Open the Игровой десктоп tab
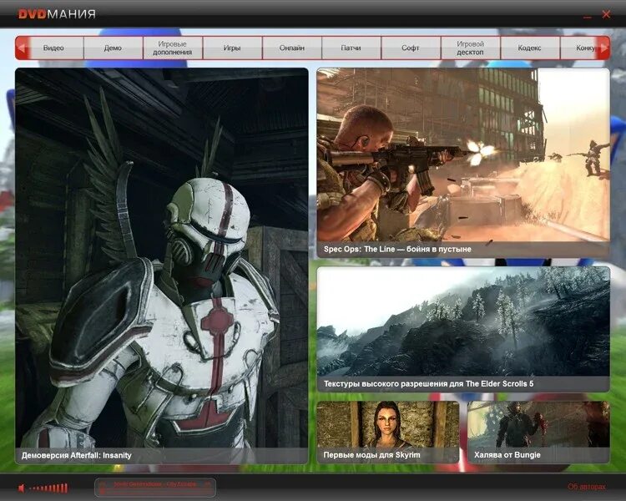 (x=470, y=48)
